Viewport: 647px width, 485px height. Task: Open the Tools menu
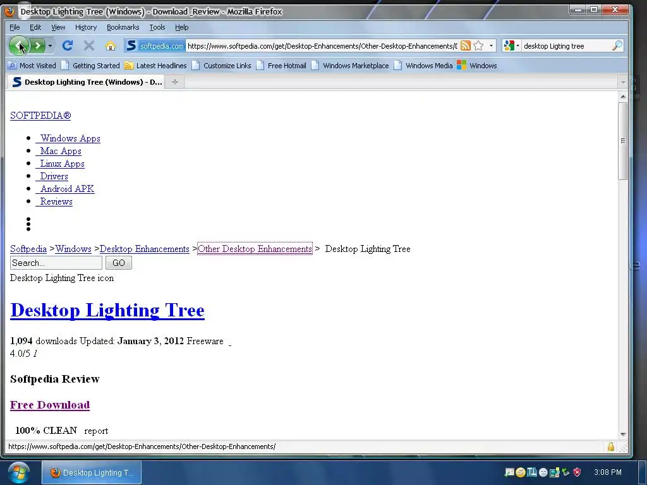pyautogui.click(x=157, y=27)
